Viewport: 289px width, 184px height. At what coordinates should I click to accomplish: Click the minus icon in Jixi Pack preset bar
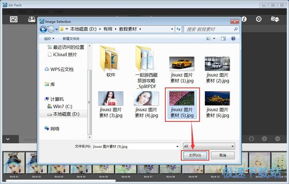coord(277,139)
